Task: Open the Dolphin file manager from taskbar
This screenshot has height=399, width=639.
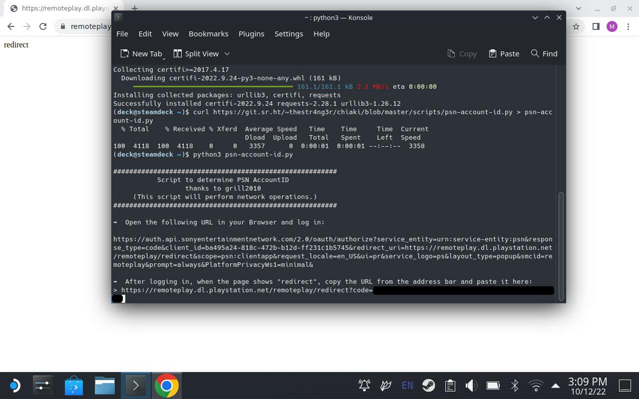Action: (x=105, y=386)
